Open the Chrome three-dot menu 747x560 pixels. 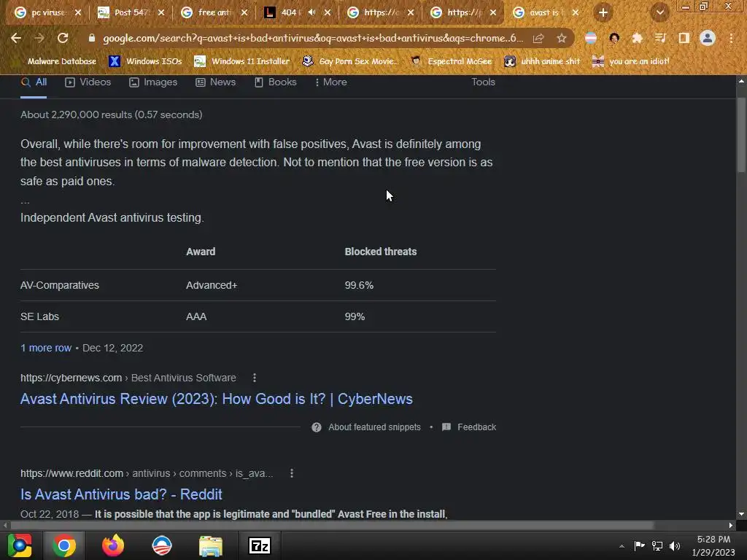coord(731,38)
